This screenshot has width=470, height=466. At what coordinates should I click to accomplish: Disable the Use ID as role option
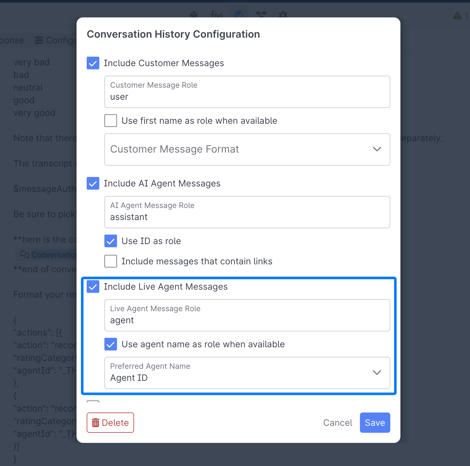[110, 241]
